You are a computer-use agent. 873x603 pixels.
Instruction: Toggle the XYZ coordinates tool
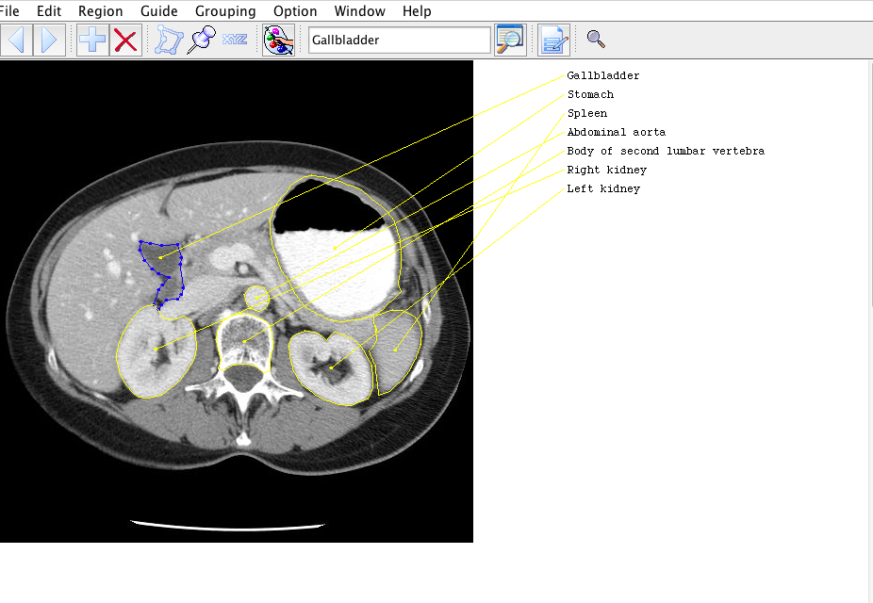click(x=235, y=40)
